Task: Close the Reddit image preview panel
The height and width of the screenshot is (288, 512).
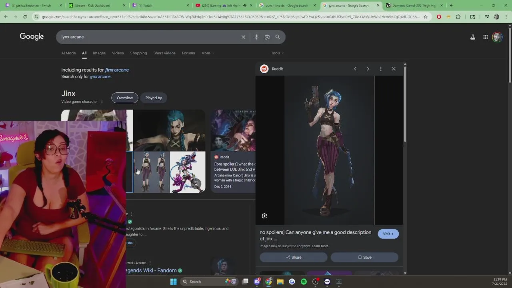Action: pyautogui.click(x=394, y=69)
